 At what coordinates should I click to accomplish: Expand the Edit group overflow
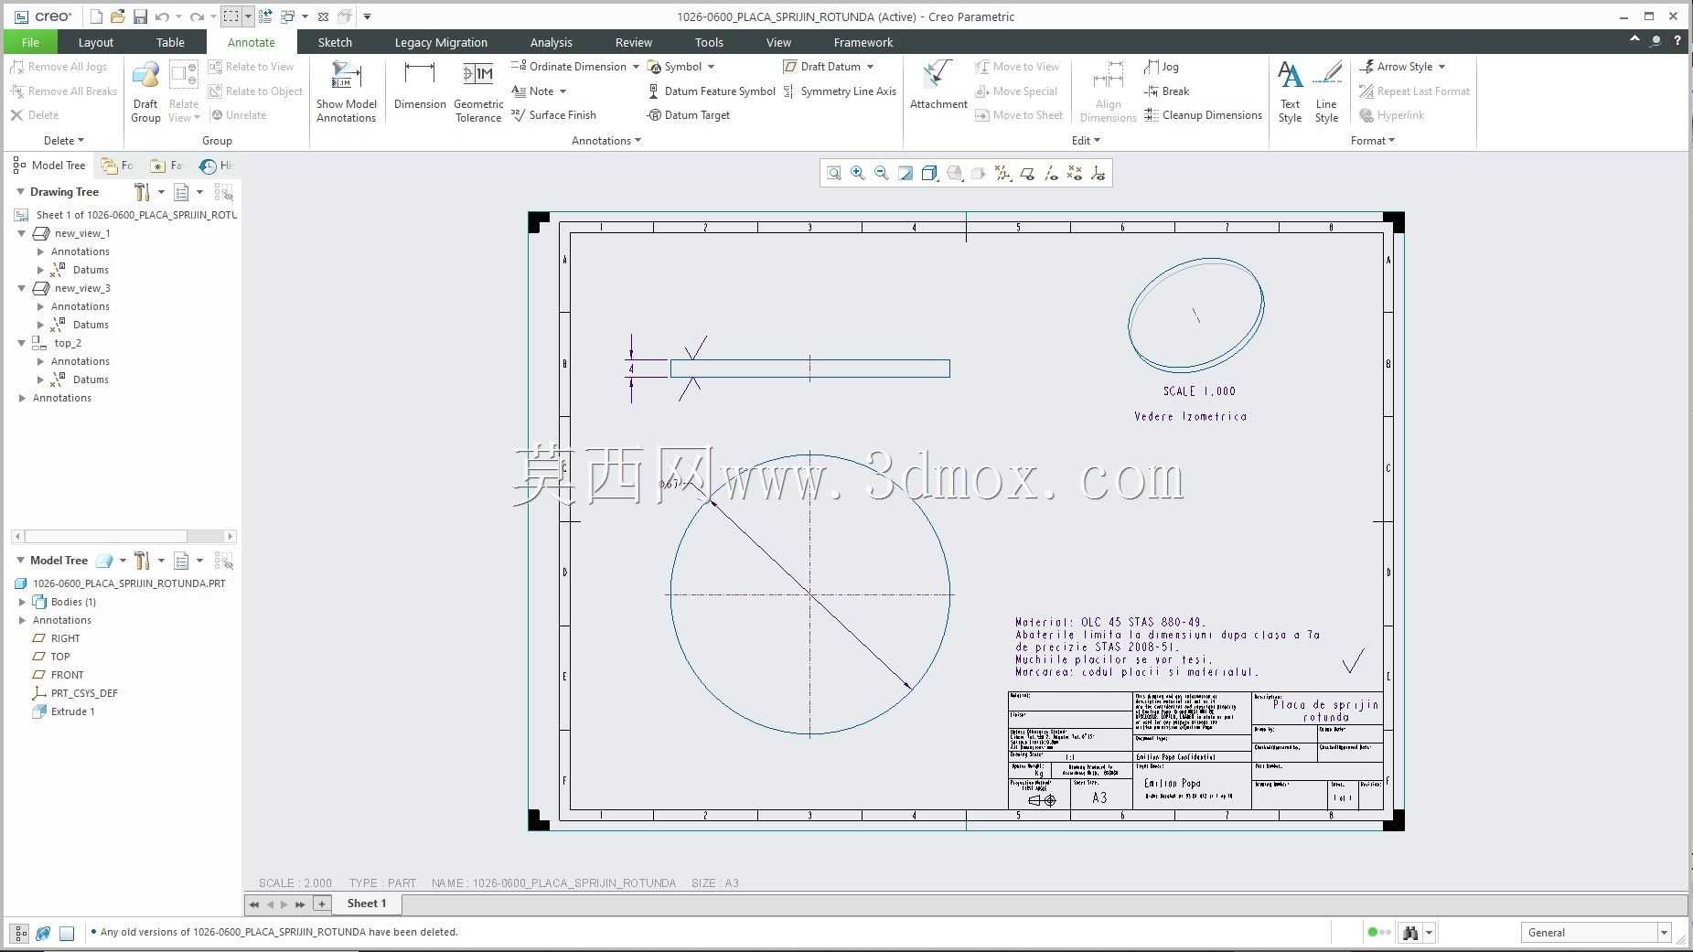click(1086, 141)
